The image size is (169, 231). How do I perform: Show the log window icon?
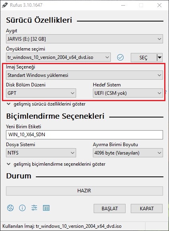[46, 208]
